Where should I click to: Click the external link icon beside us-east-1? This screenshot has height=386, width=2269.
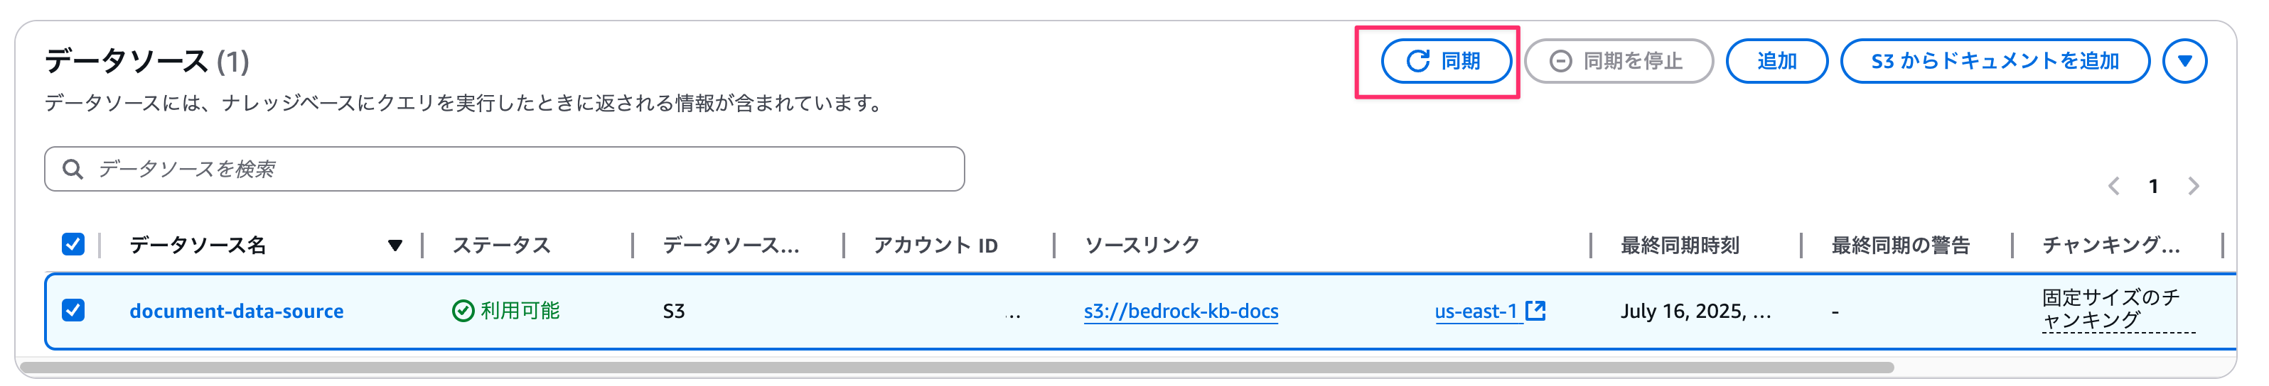coord(1535,310)
